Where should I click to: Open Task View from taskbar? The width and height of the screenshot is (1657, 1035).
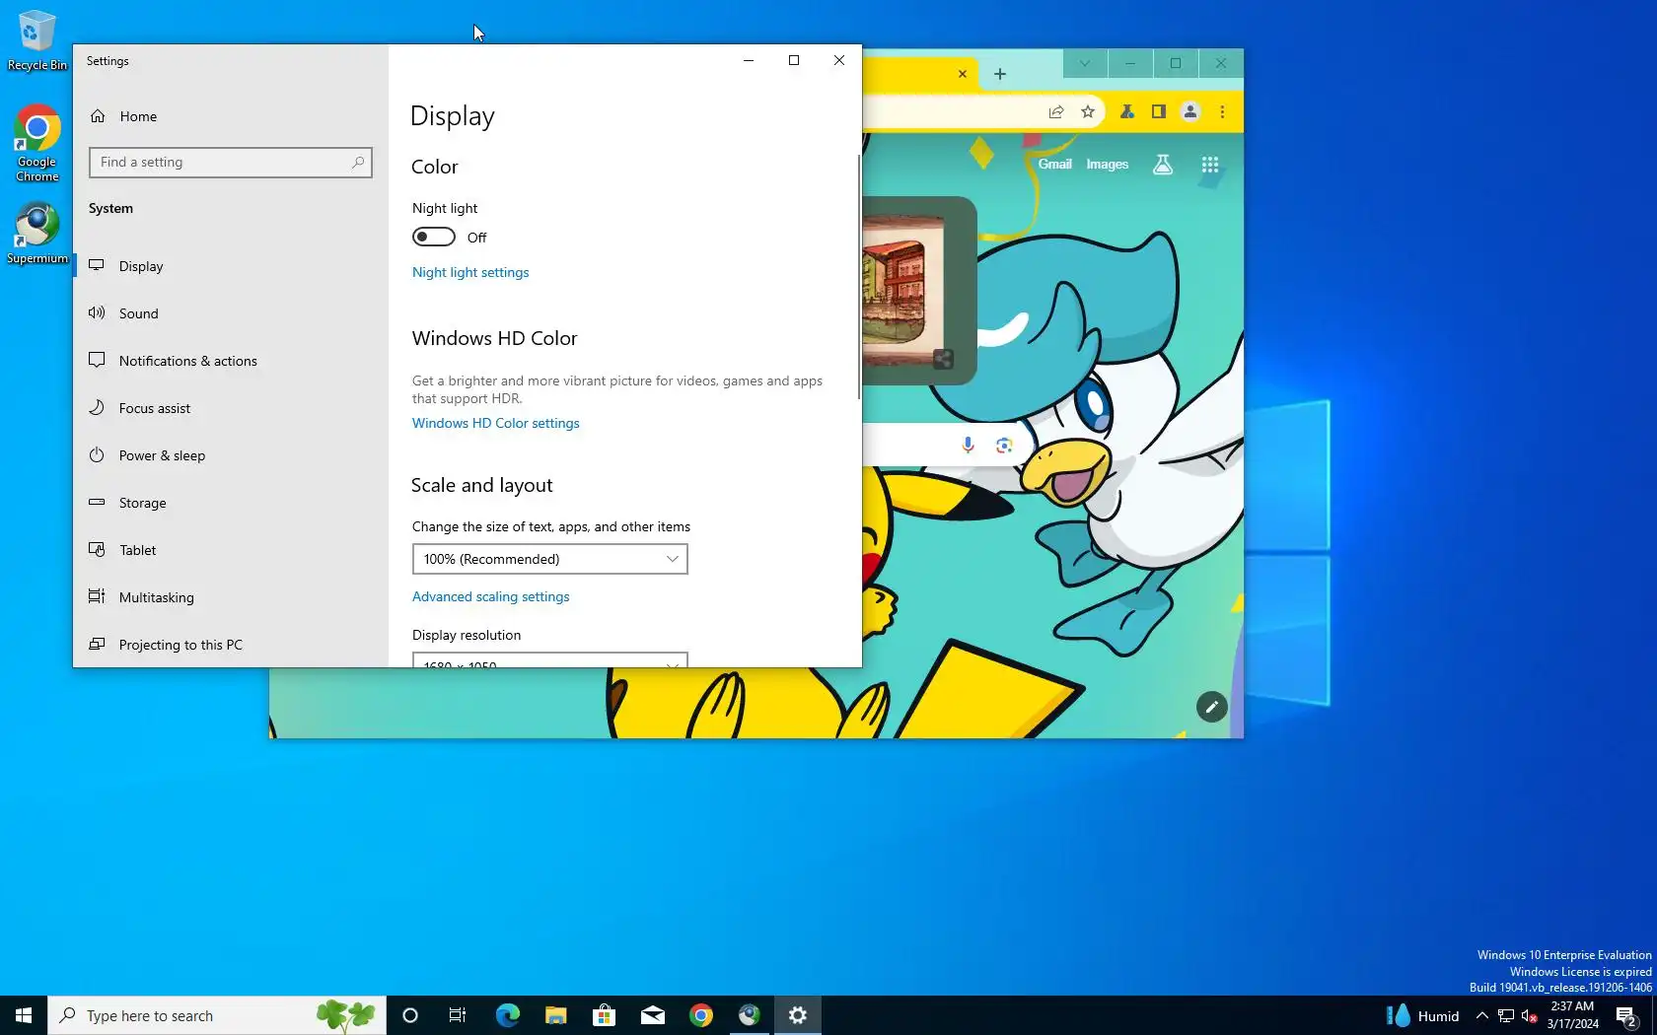(x=458, y=1015)
